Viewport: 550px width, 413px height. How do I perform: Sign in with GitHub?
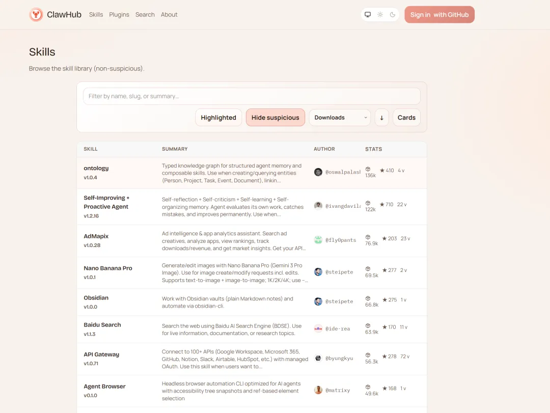coord(439,15)
